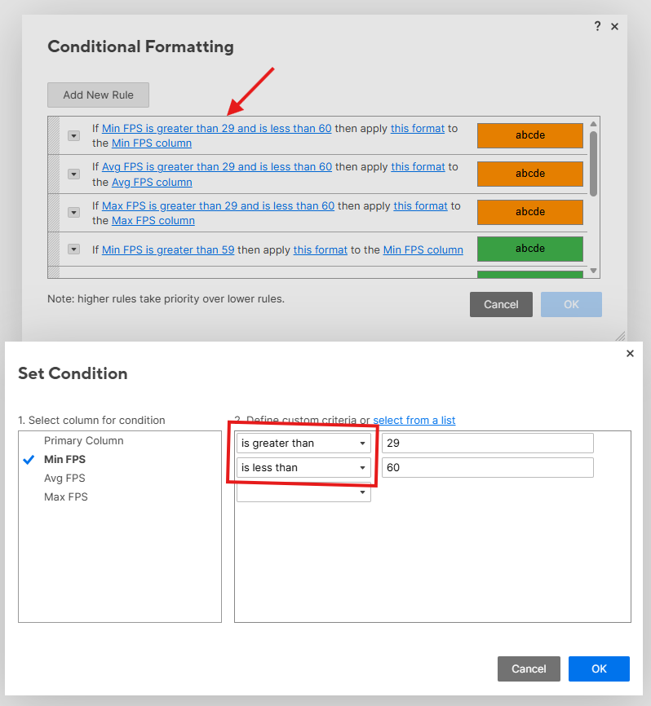Click orange format preview of Max FPS rule
Viewport: 651px width, 706px height.
530,212
